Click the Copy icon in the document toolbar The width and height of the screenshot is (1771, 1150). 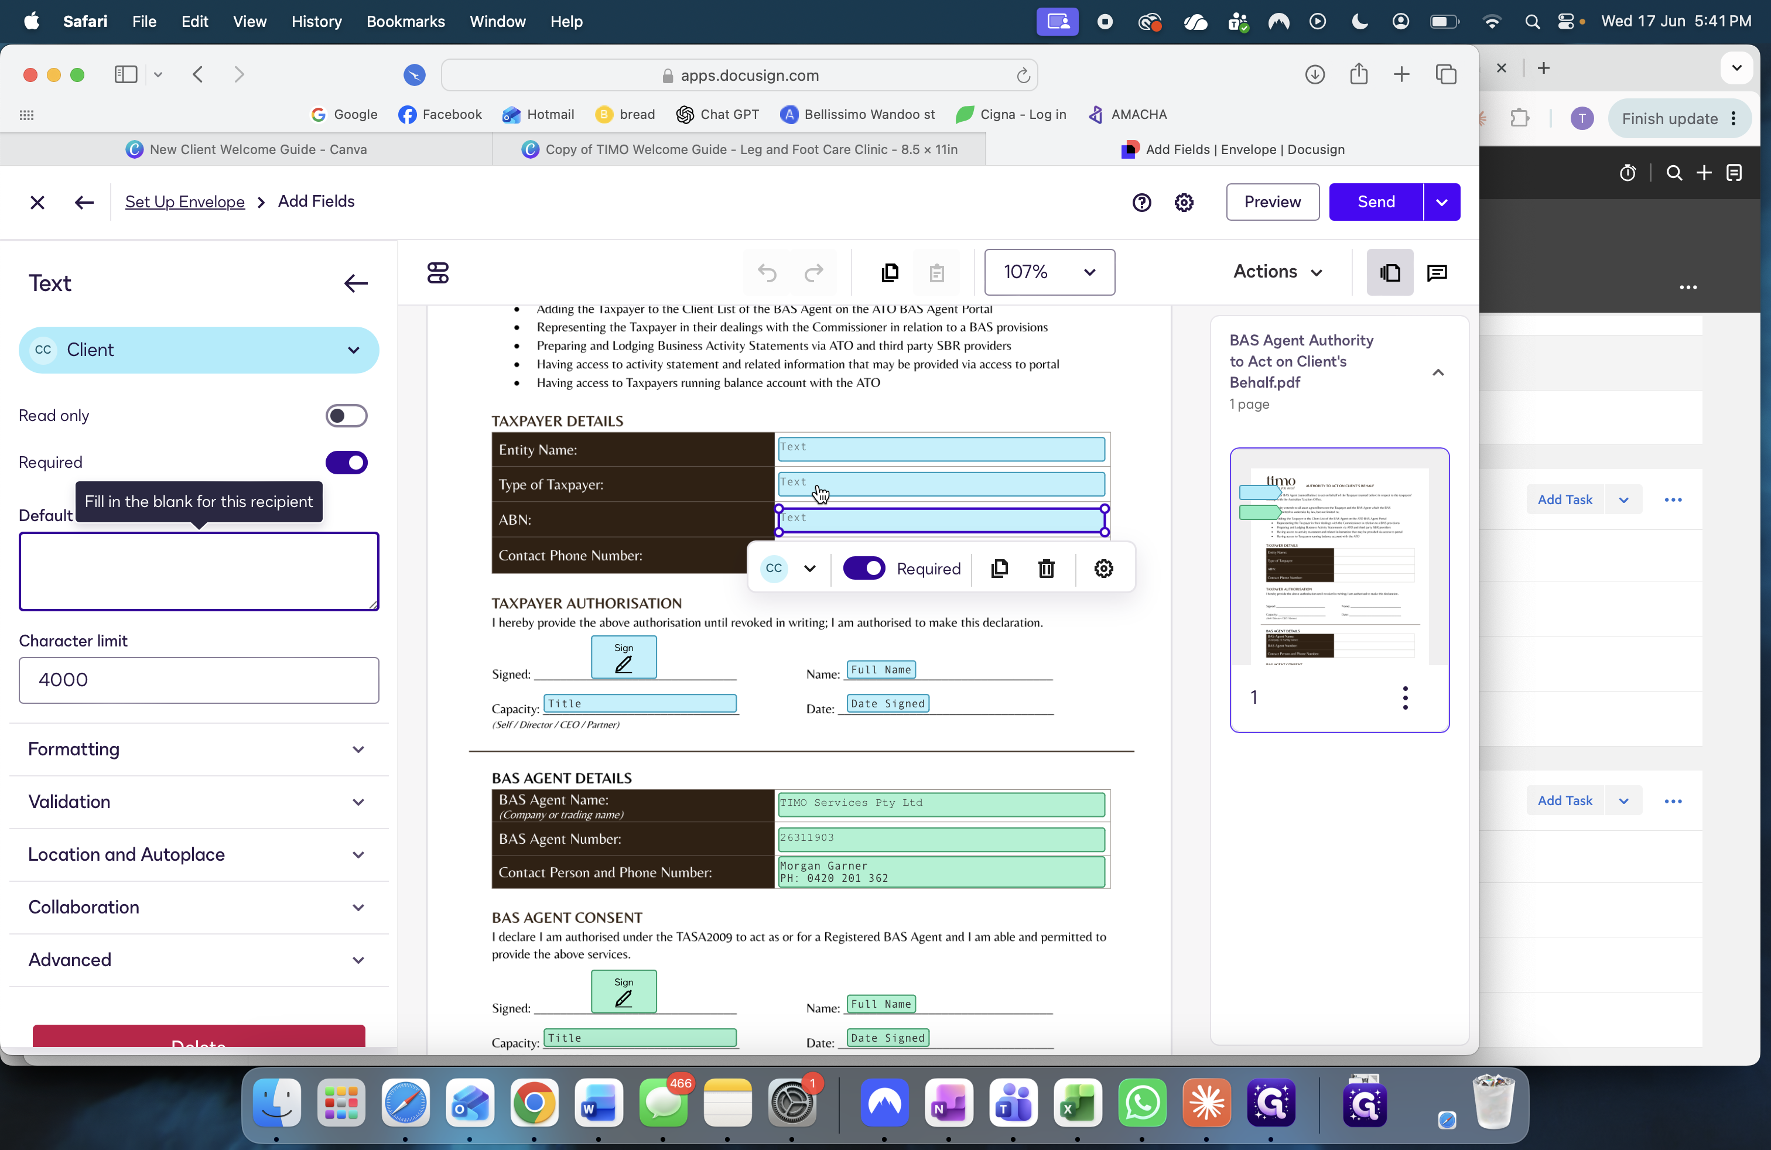coord(890,273)
